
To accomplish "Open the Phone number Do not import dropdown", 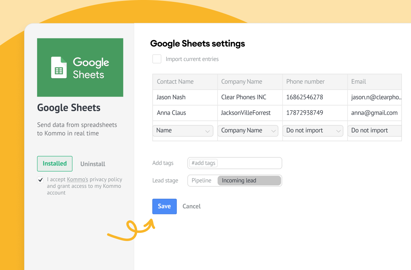I will (x=313, y=131).
